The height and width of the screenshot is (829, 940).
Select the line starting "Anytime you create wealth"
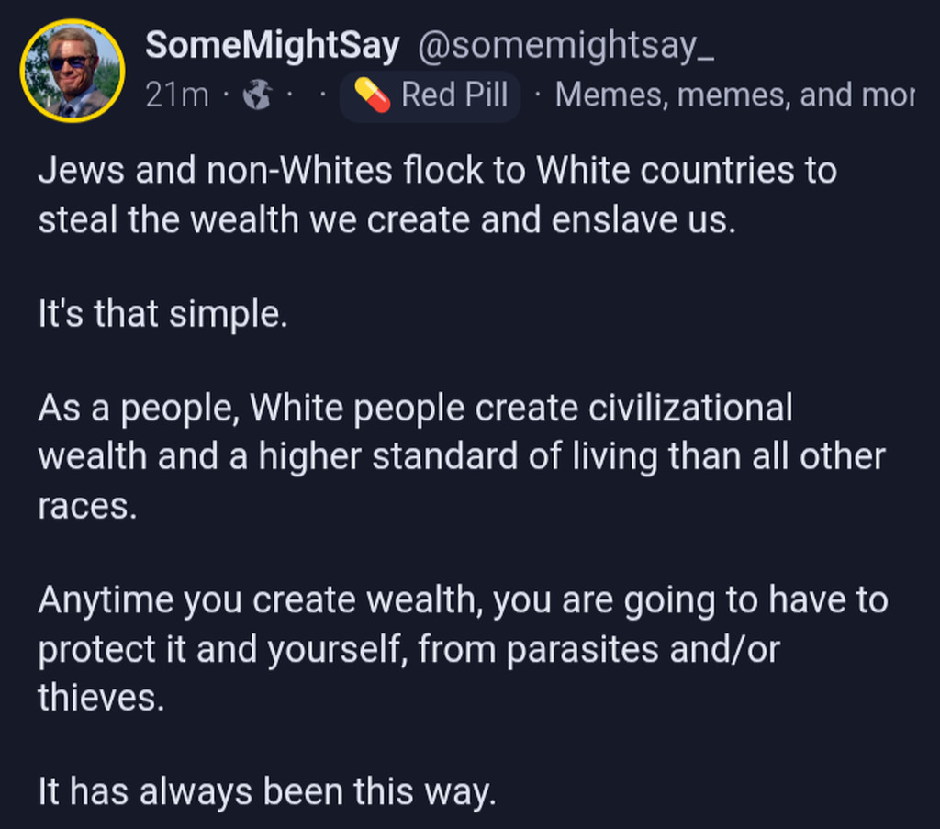tap(463, 600)
